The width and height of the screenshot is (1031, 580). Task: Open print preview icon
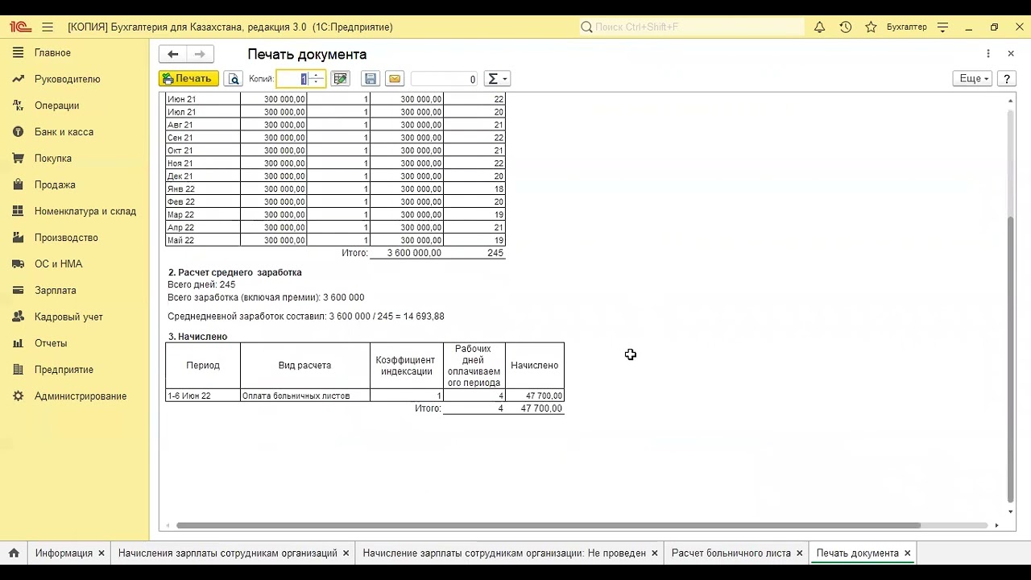pyautogui.click(x=233, y=79)
